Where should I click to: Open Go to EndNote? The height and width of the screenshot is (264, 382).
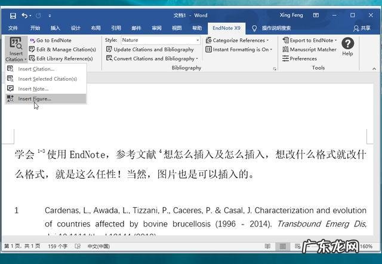pyautogui.click(x=53, y=40)
